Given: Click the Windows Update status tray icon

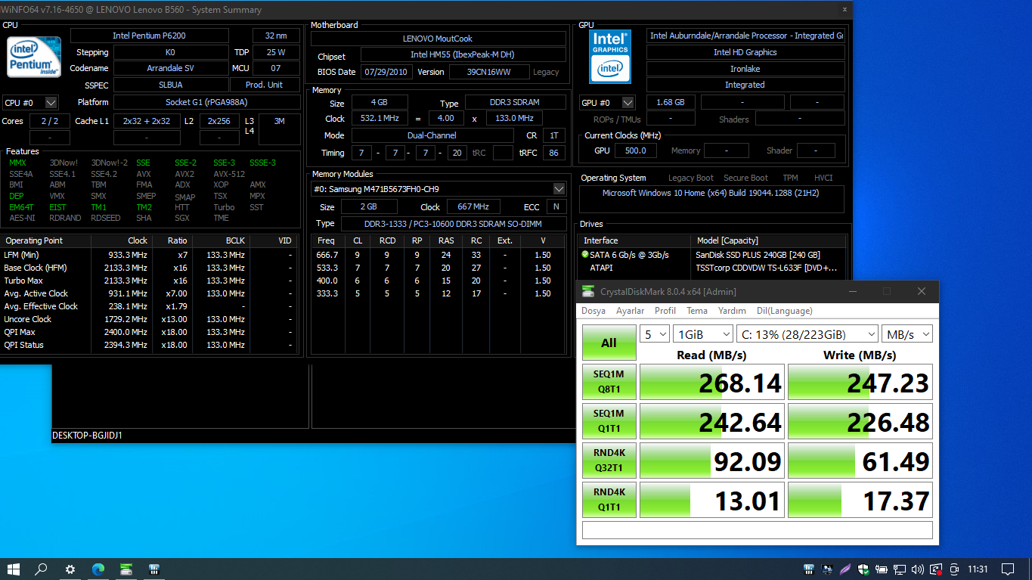Looking at the screenshot, I should (936, 569).
